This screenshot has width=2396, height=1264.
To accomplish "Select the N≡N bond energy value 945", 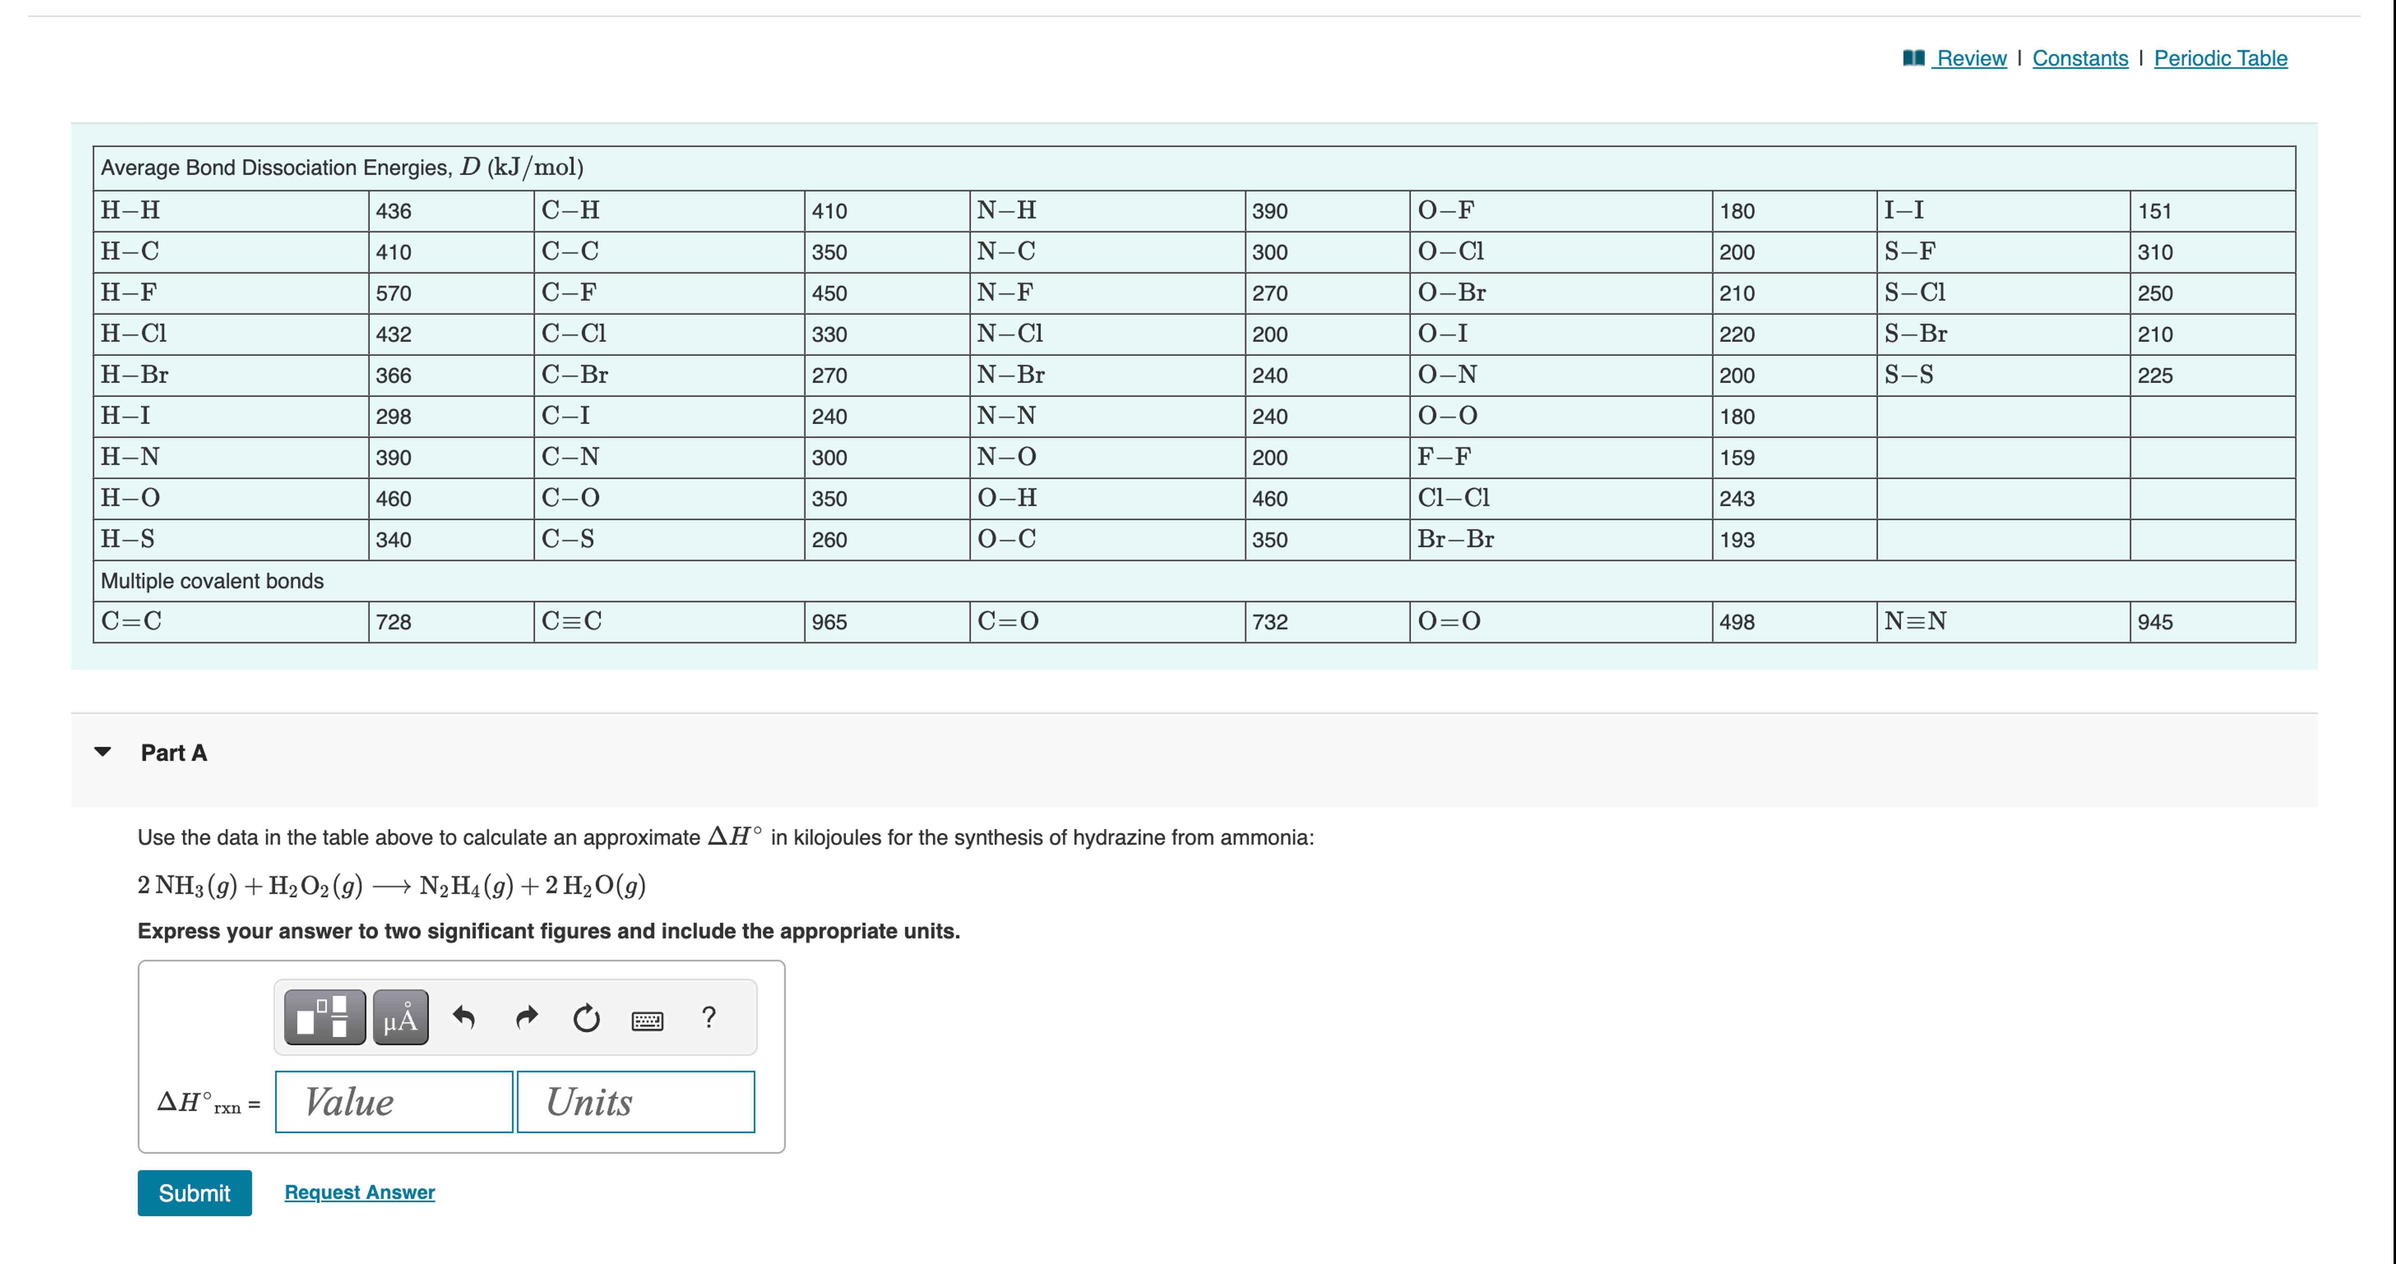I will pos(2158,622).
